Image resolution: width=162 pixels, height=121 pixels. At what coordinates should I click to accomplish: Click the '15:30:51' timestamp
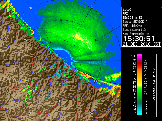point(139,39)
